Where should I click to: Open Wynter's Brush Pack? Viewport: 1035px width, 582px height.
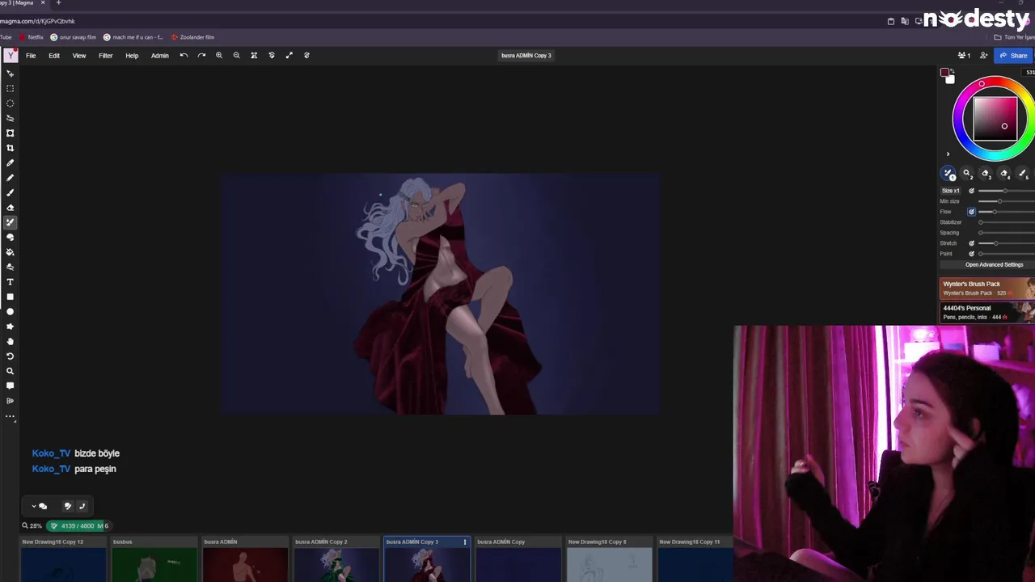[987, 288]
